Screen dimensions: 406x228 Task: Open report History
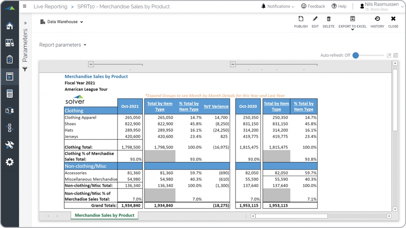pyautogui.click(x=377, y=22)
